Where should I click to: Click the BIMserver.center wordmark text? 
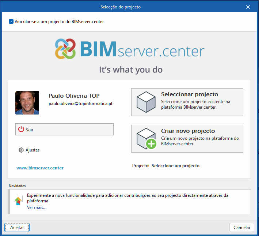tap(142, 49)
